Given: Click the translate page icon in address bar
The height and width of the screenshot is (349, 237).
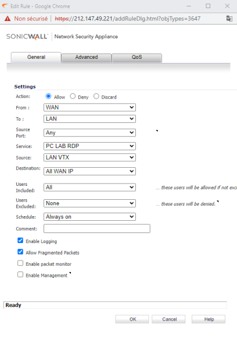Looking at the screenshot, I should point(229,19).
